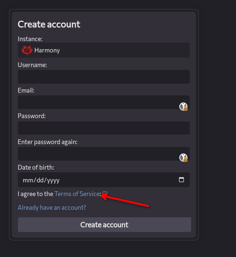236x257 pixels.
Task: Open the Terms of Service link
Action: 77,194
